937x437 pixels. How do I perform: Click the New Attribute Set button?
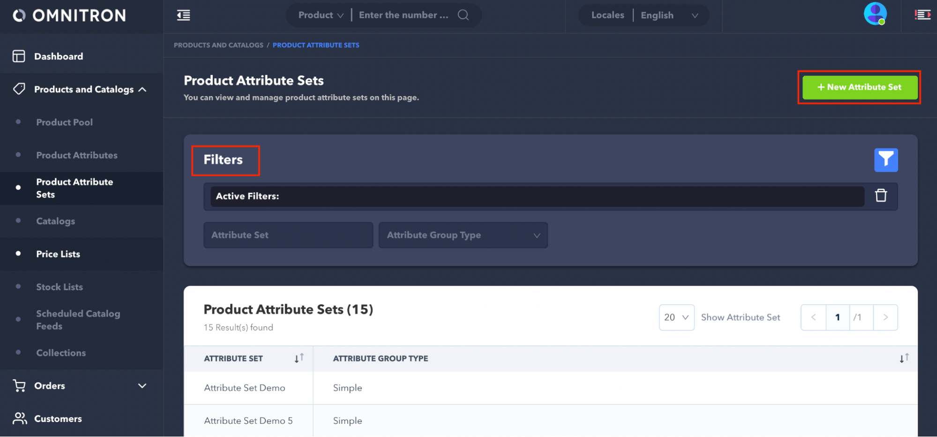pyautogui.click(x=859, y=87)
